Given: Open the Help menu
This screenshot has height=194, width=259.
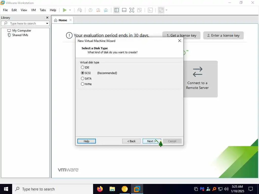Looking at the screenshot, I should pyautogui.click(x=53, y=10).
